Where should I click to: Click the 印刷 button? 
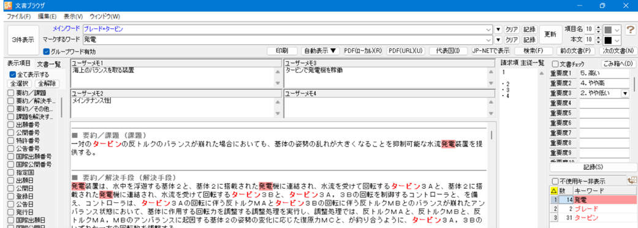(282, 51)
